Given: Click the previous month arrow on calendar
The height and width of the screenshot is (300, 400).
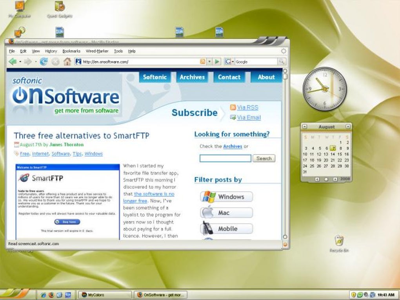Looking at the screenshot, I should pos(317,179).
